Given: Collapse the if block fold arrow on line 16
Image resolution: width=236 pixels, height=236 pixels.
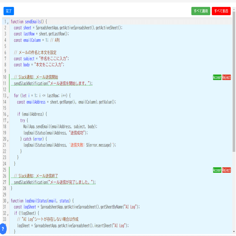Looking at the screenshot, I should pyautogui.click(x=8, y=116).
